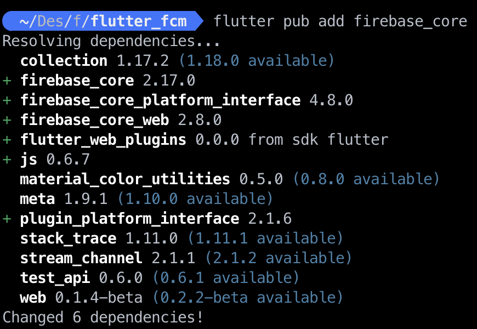Click the 'flutter_web_plugins' package name
This screenshot has height=329, width=477.
[103, 140]
